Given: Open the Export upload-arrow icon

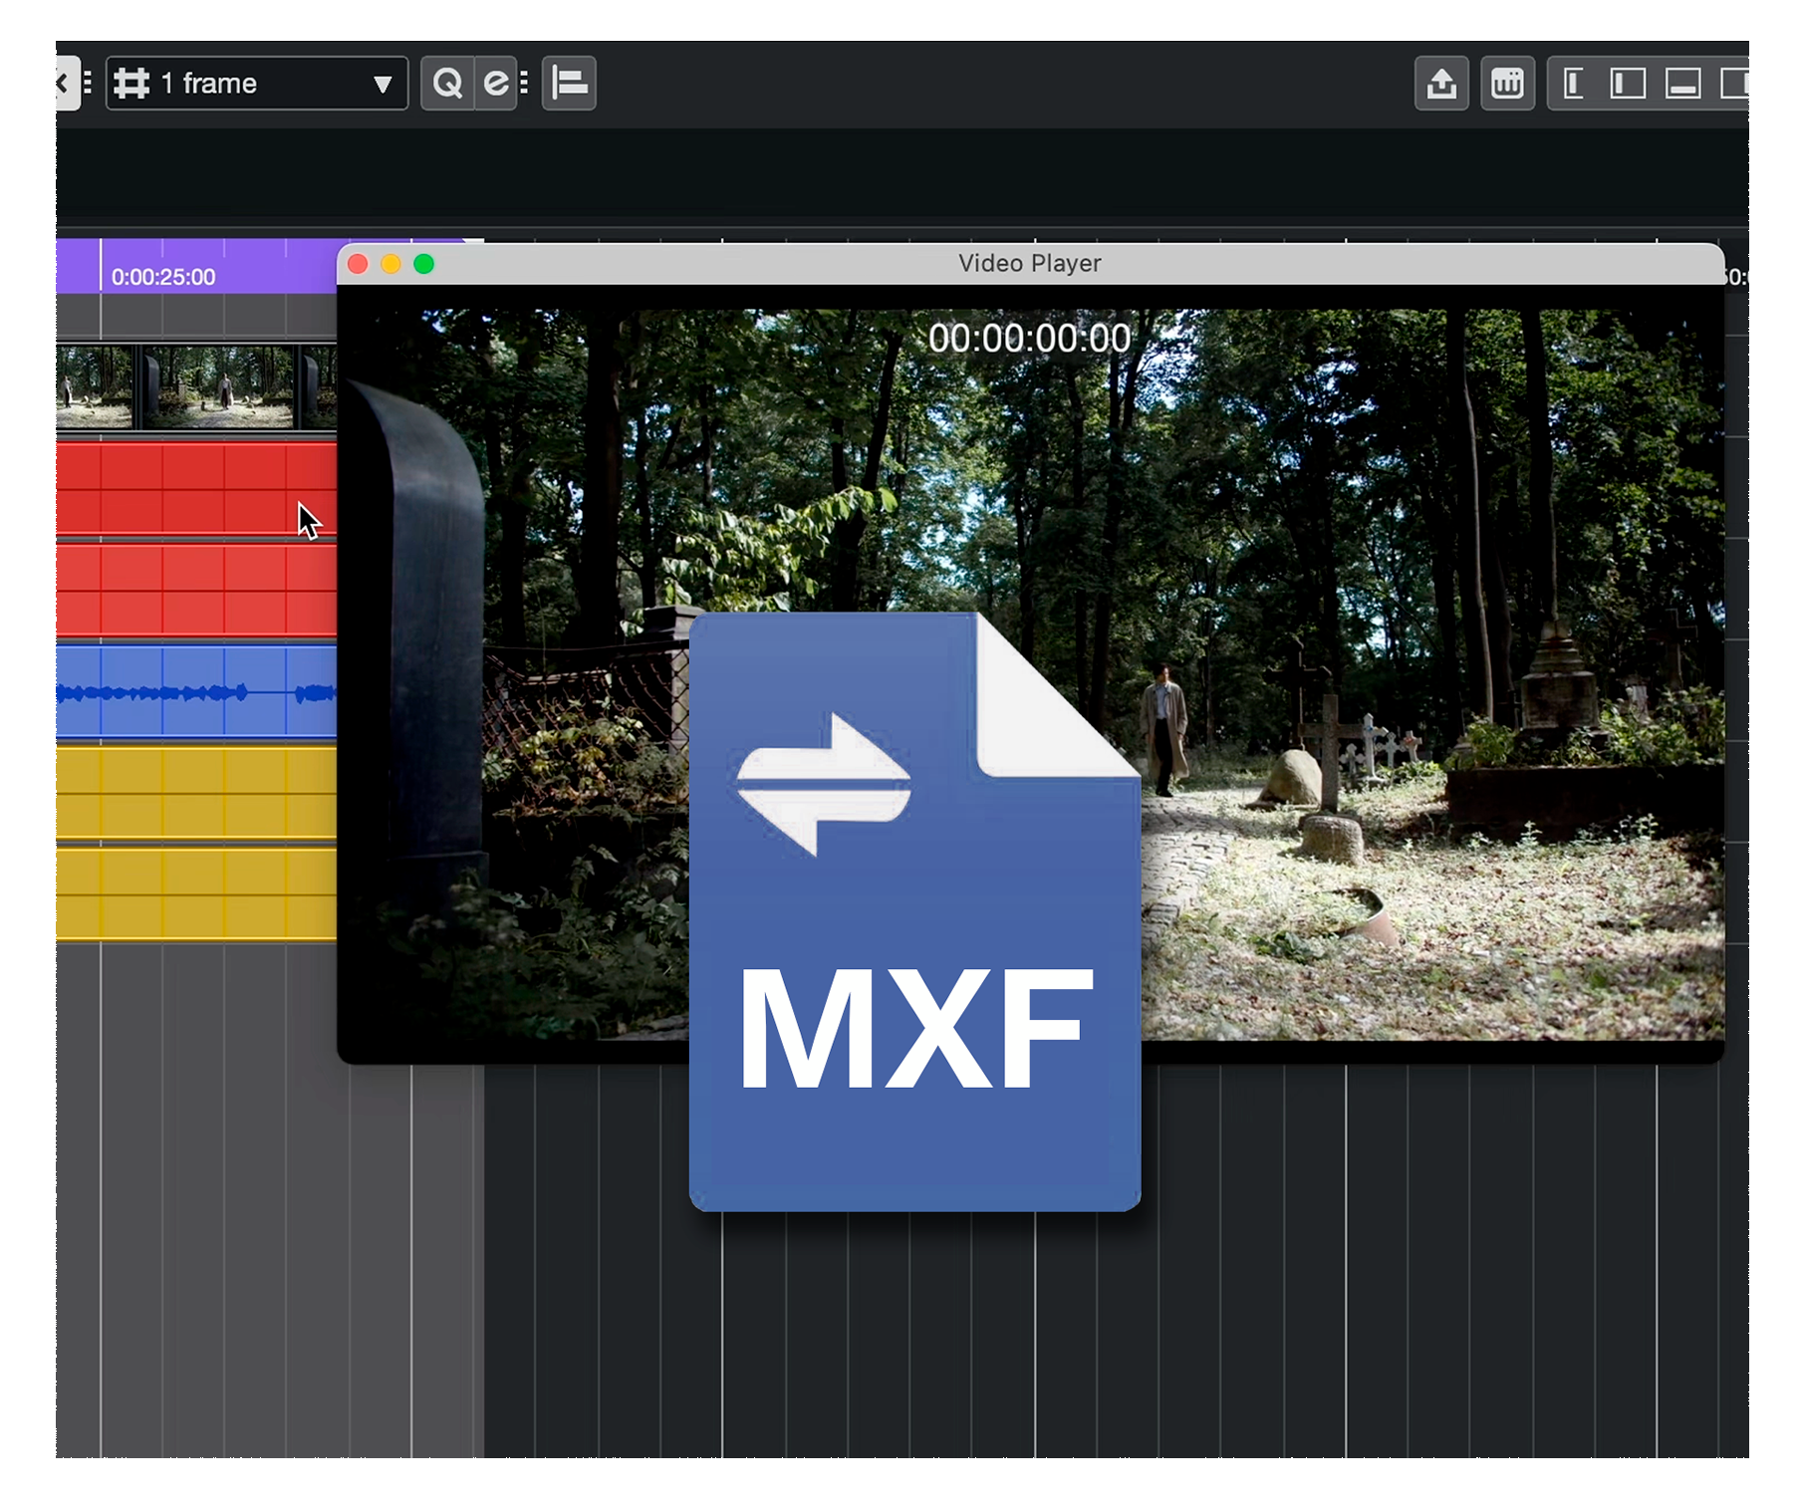Looking at the screenshot, I should [1440, 84].
